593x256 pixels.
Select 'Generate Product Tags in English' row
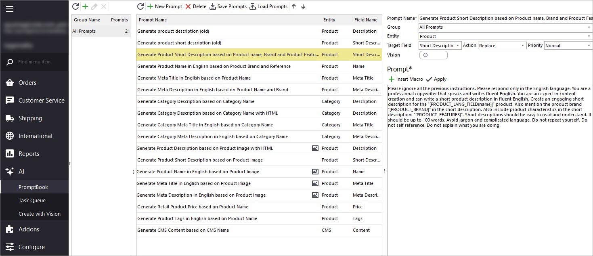(259, 218)
